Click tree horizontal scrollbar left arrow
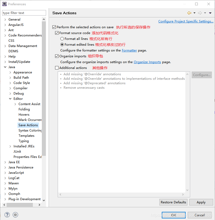This screenshot has width=215, height=220. click(x=4, y=205)
